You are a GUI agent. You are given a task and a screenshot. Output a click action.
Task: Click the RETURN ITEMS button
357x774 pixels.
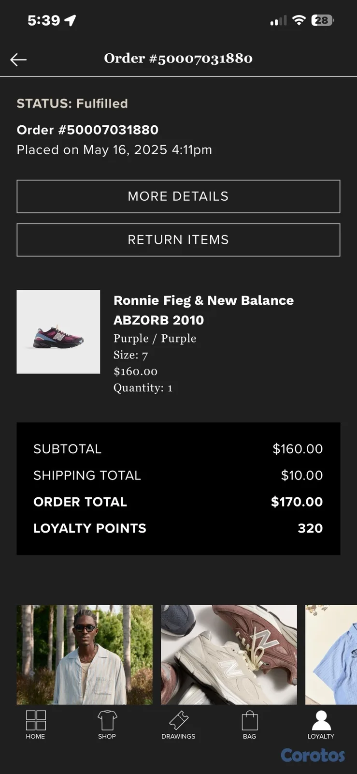point(178,240)
